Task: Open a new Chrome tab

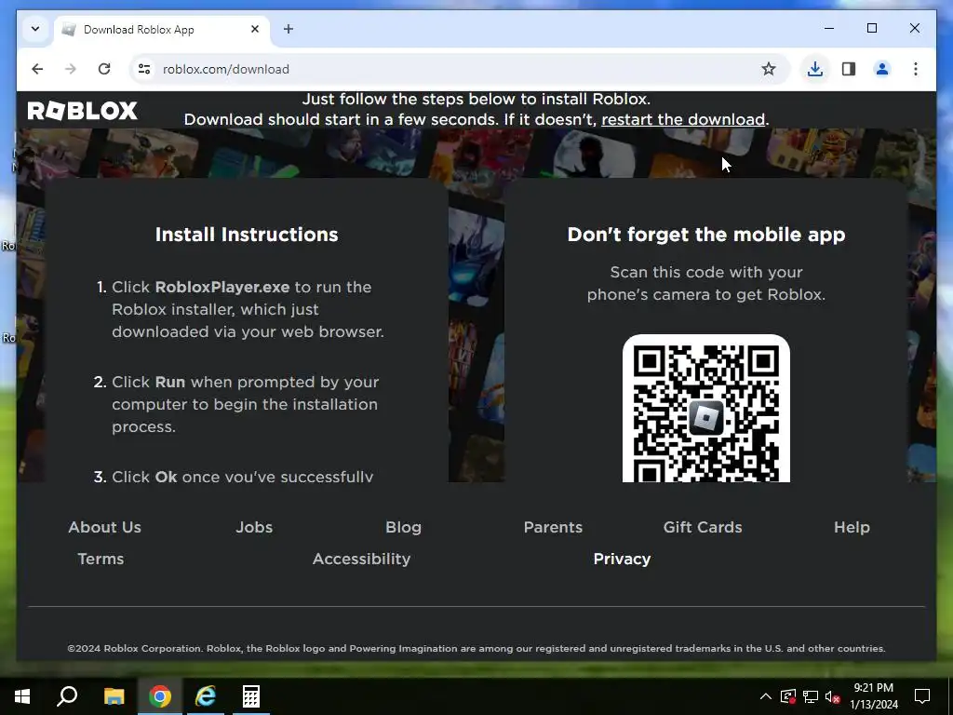Action: click(x=289, y=29)
